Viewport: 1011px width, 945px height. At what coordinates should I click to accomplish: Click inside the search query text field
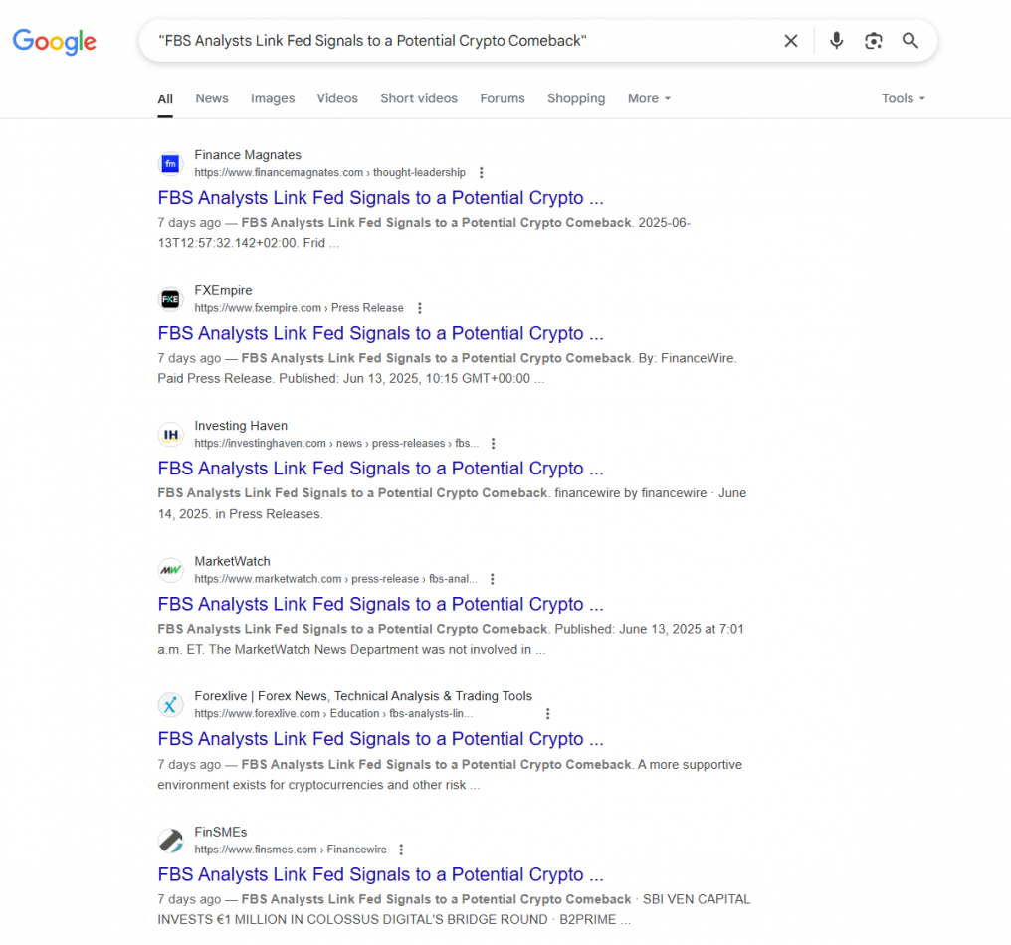pos(458,41)
